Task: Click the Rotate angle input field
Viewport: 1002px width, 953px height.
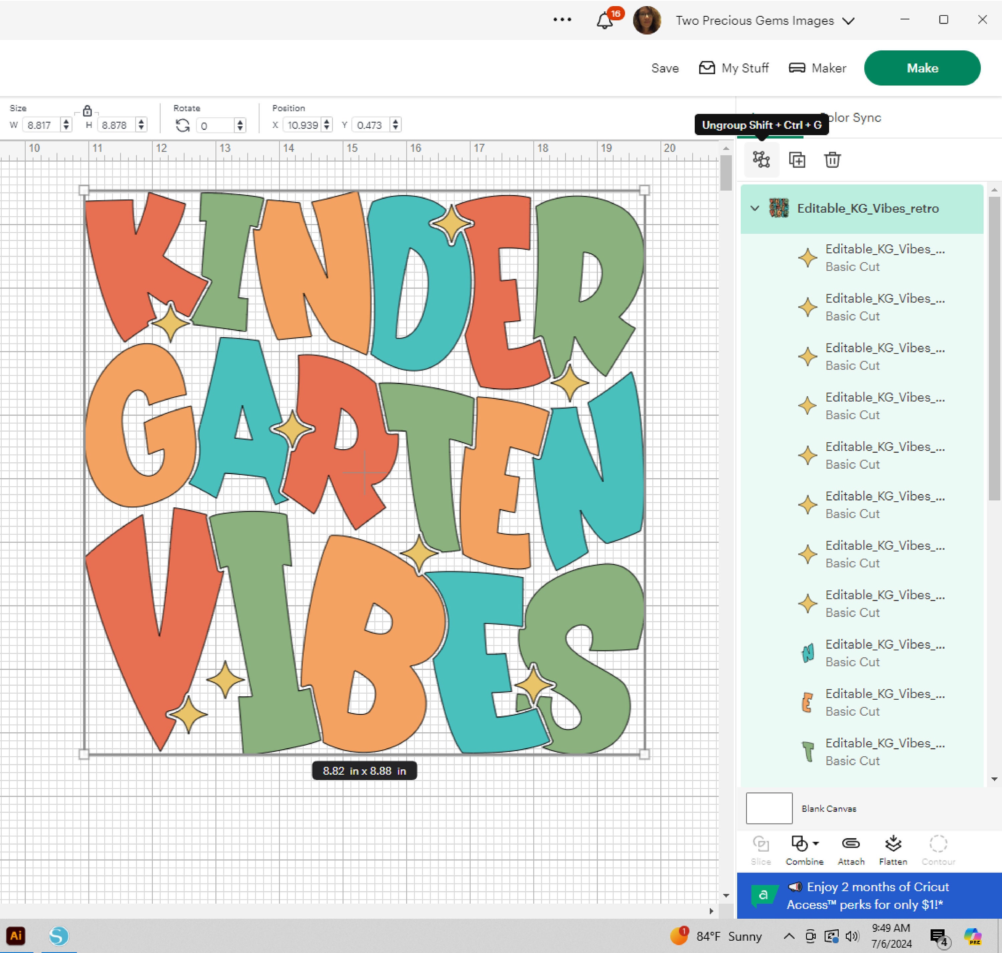Action: point(215,126)
